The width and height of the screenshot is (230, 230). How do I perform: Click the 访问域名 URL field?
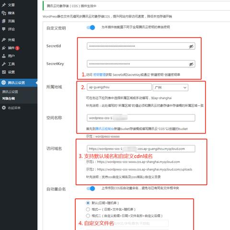click(x=141, y=149)
